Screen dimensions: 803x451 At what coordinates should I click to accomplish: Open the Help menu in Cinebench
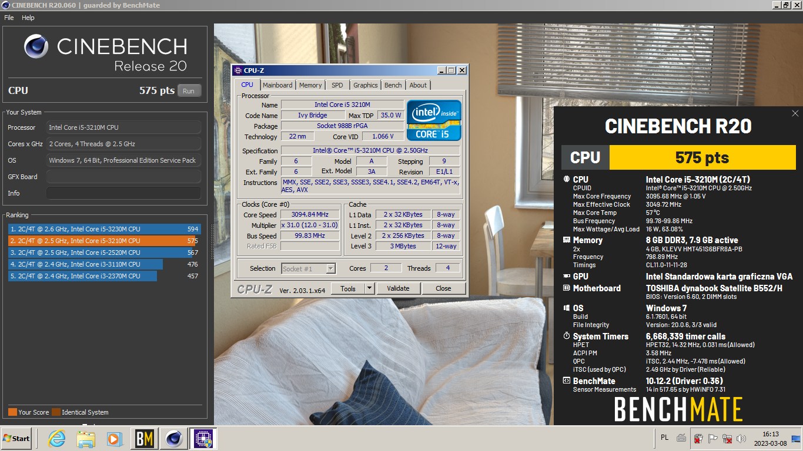28,18
